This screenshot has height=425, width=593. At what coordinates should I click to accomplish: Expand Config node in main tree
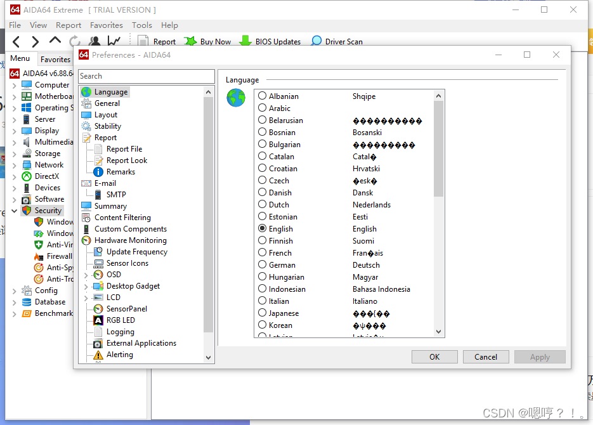pos(15,291)
